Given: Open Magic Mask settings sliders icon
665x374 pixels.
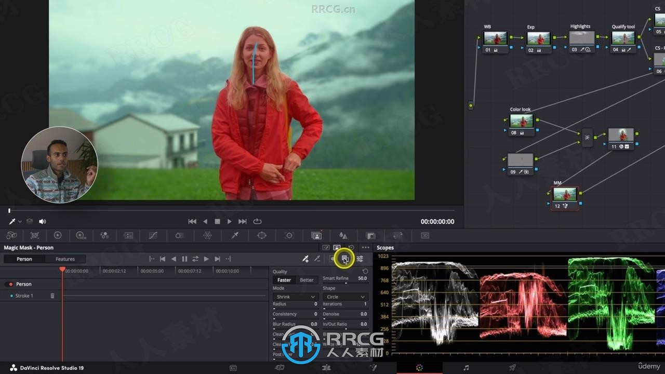Looking at the screenshot, I should tap(360, 259).
